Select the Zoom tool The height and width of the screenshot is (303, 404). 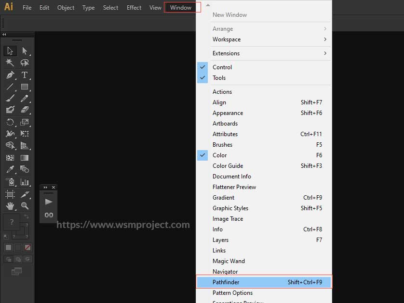(25, 206)
